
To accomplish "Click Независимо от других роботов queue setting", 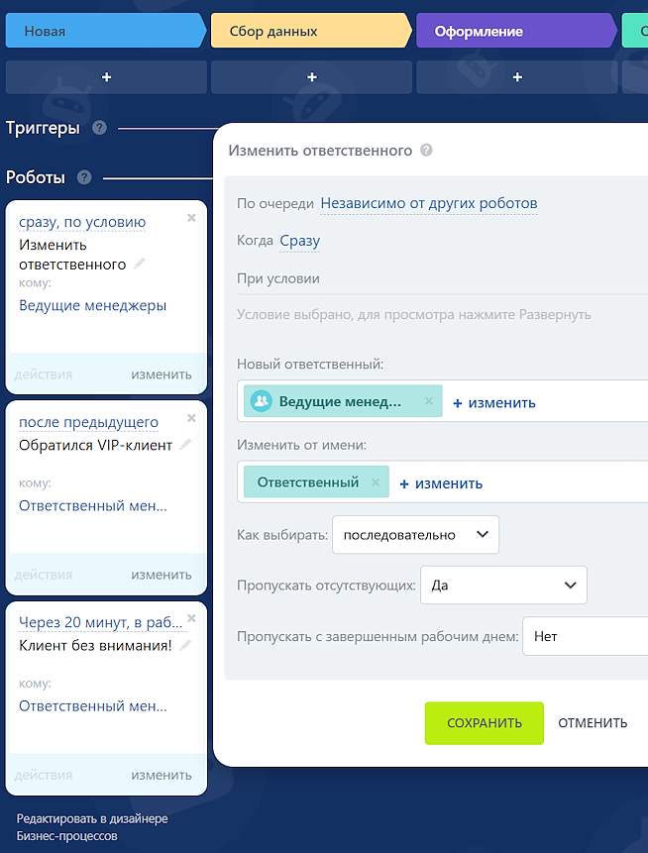I will pyautogui.click(x=429, y=203).
